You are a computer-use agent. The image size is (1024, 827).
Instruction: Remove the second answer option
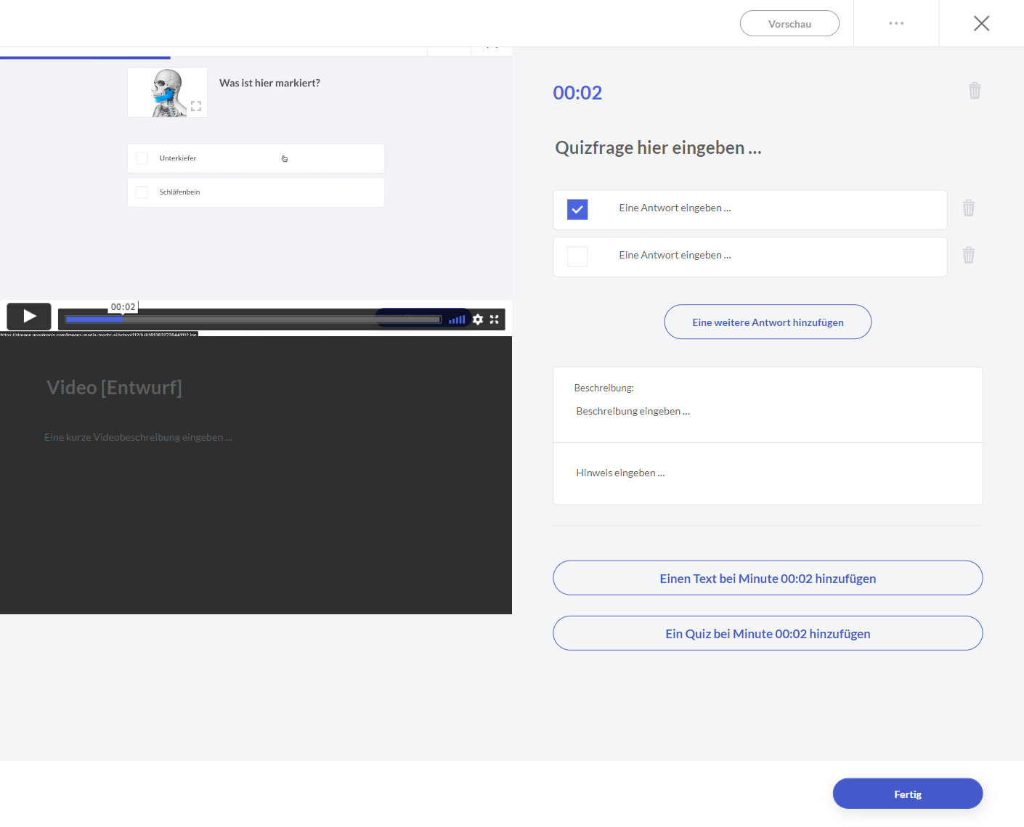(968, 256)
